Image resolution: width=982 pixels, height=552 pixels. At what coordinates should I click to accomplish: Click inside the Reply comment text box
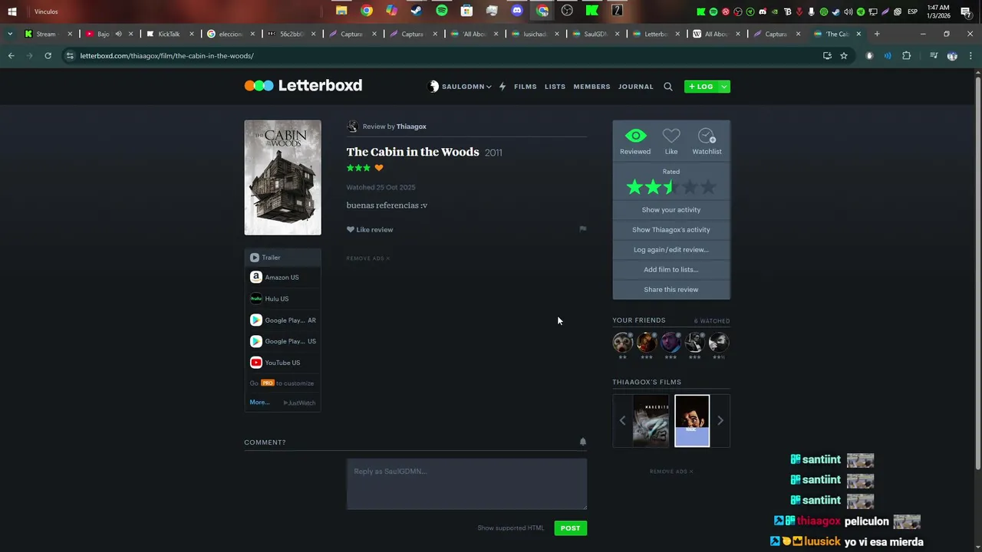[466, 485]
